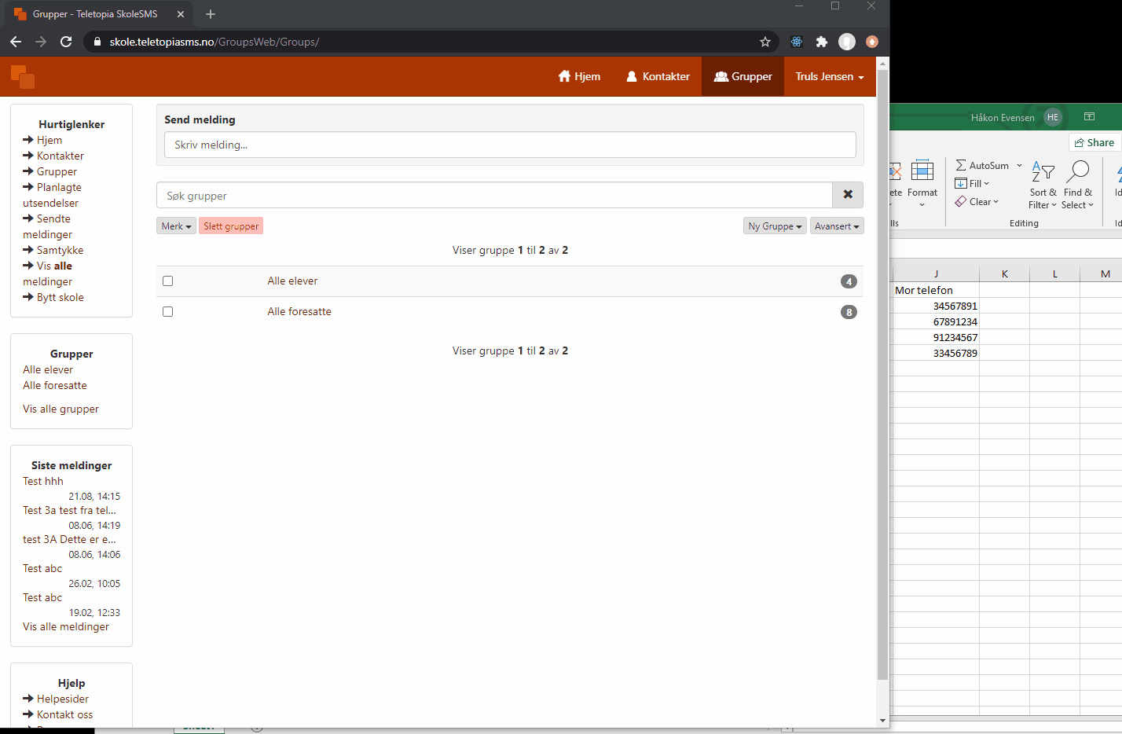1122x734 pixels.
Task: Open Samtykke sidebar link
Action: [x=60, y=250]
